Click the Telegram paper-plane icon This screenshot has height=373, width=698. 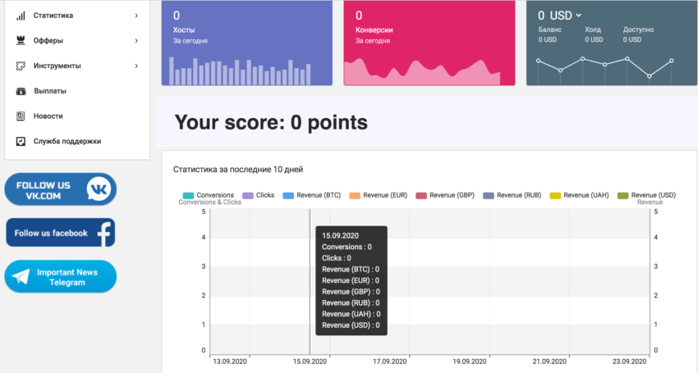21,276
